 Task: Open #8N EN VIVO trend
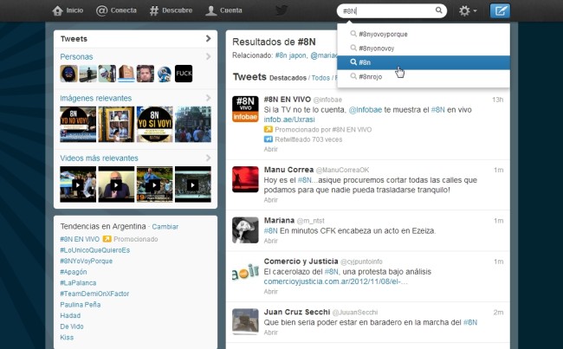(x=80, y=239)
